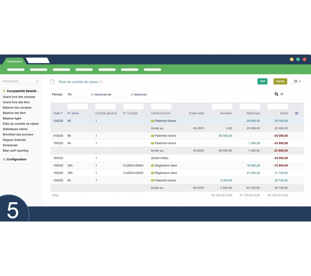Switch to the NextGestion tab

click(x=15, y=61)
